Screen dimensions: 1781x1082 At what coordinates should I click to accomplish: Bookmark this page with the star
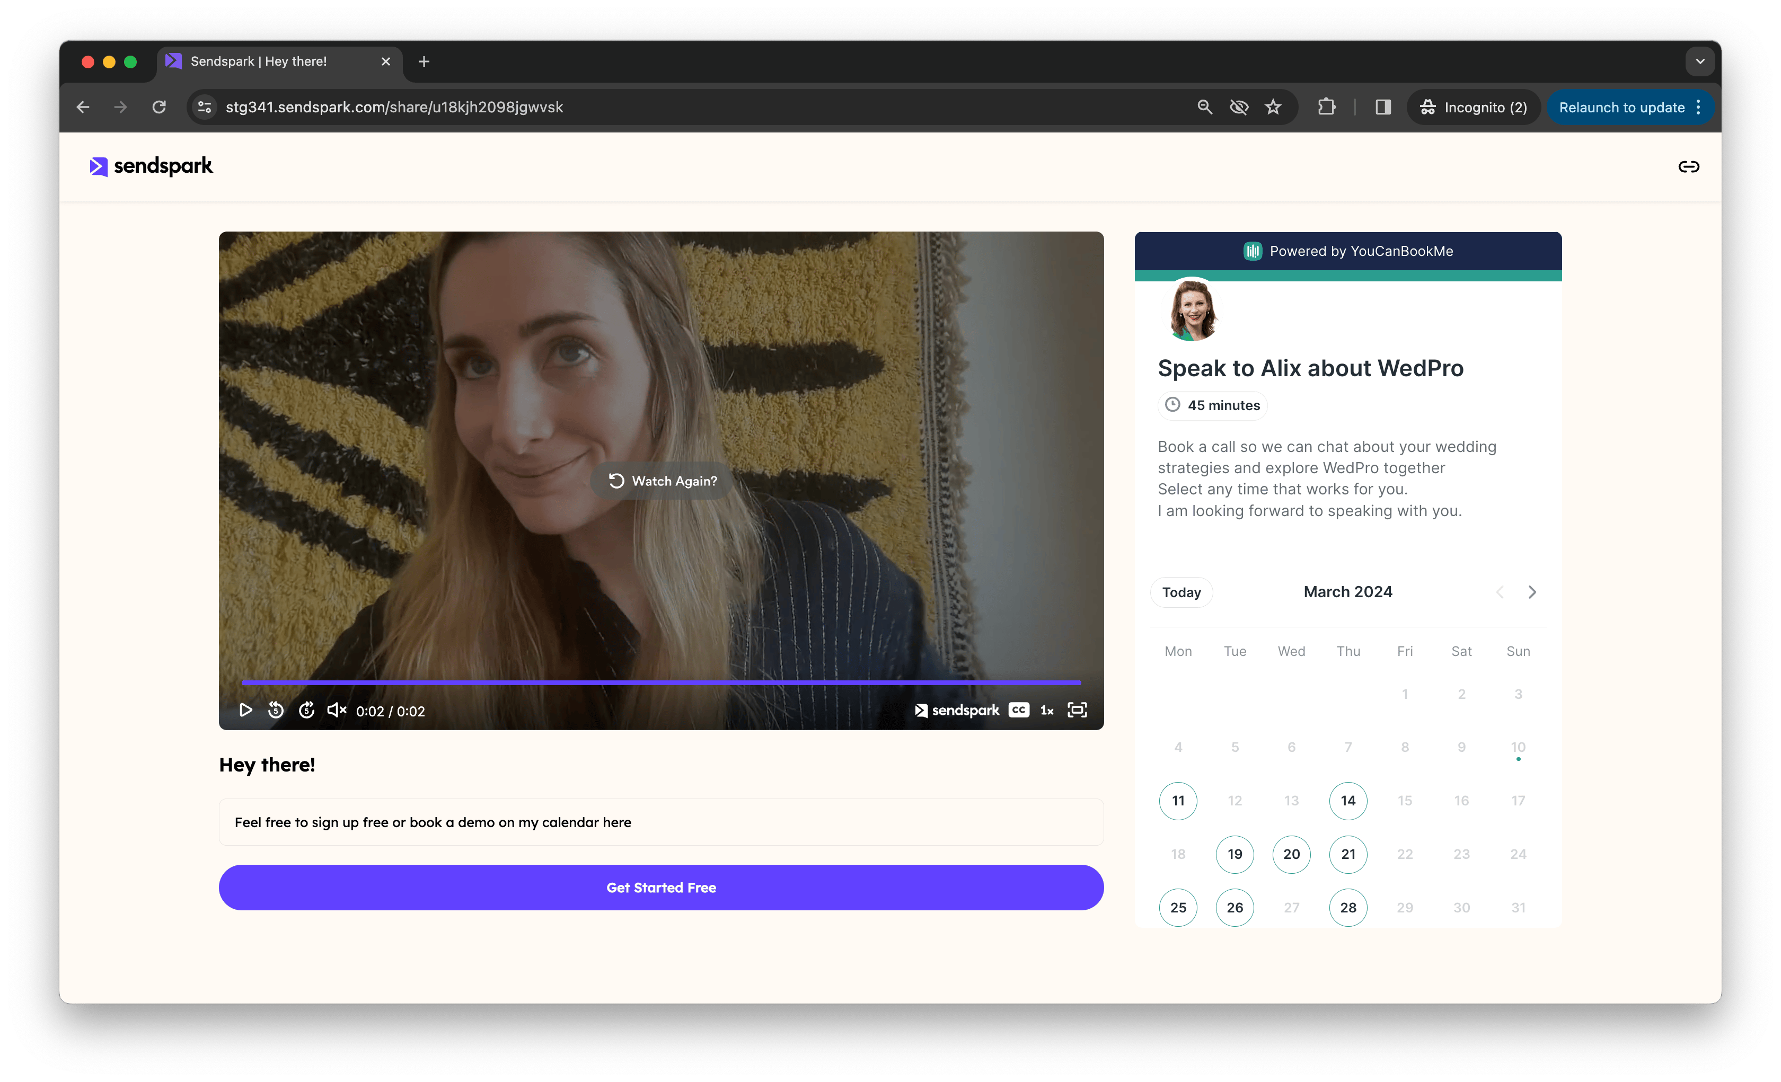(x=1273, y=107)
